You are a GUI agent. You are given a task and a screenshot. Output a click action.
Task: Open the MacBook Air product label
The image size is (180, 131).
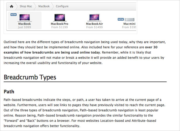pos(95,24)
